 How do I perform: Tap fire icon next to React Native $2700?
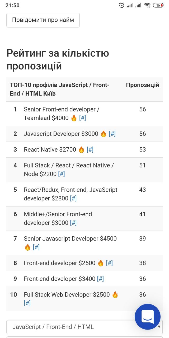pyautogui.click(x=81, y=150)
